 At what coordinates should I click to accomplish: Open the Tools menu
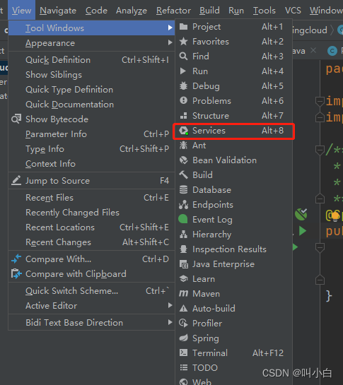[264, 11]
